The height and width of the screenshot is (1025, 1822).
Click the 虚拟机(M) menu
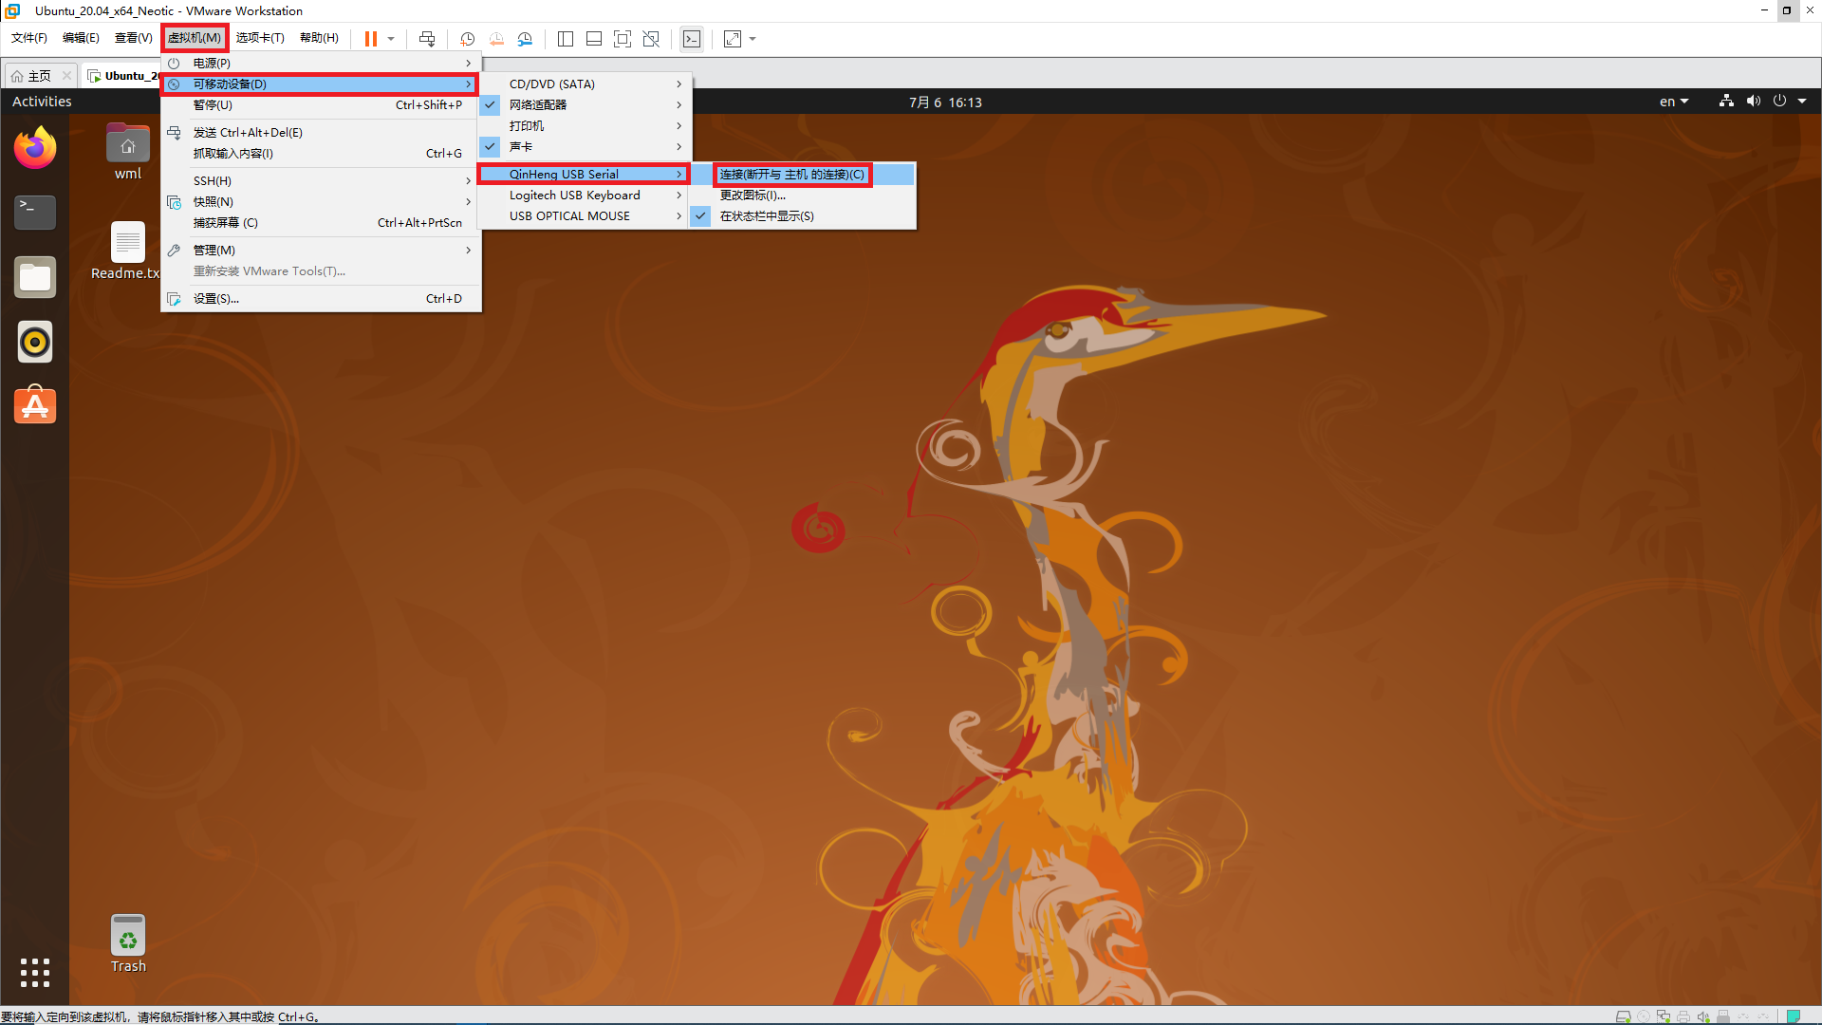(x=195, y=38)
